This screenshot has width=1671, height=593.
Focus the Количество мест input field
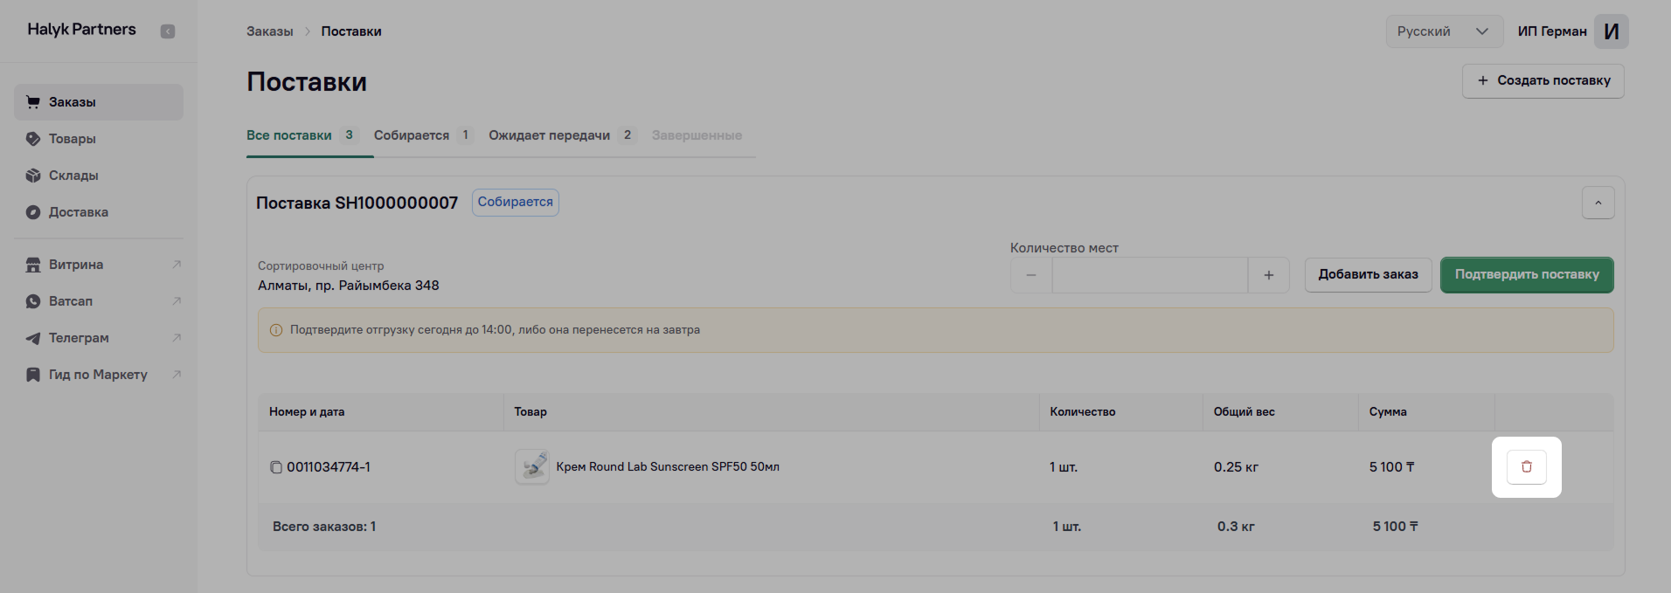pos(1149,275)
